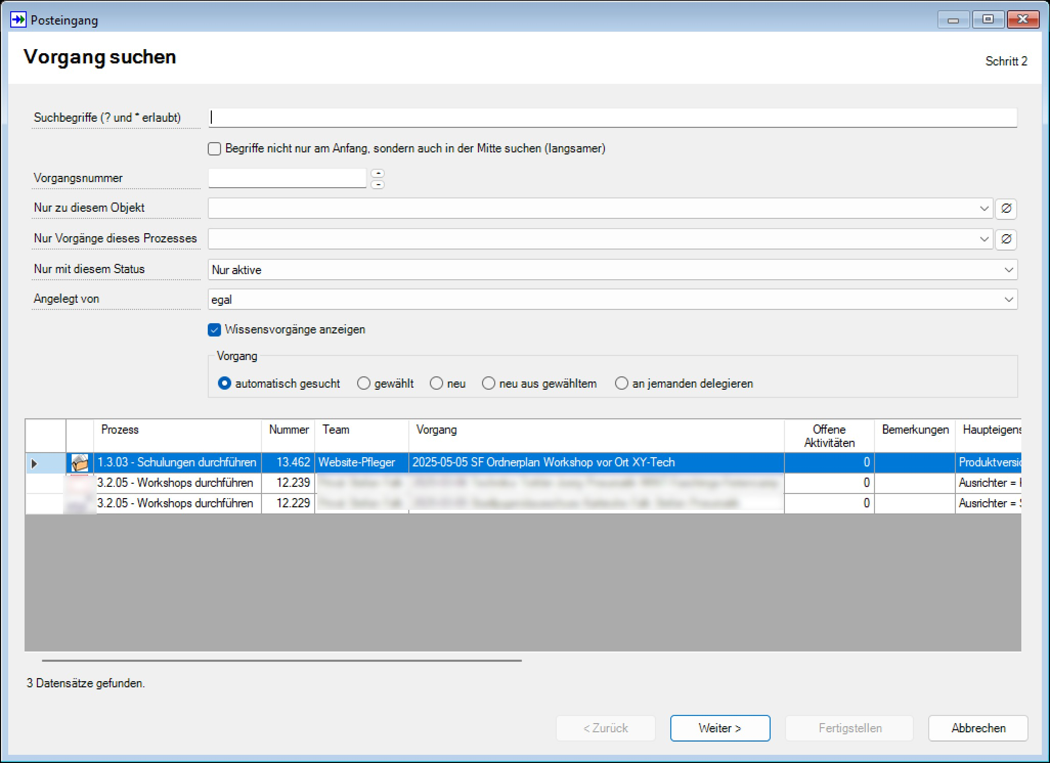Select 'gewählt' radio option
Viewport: 1050px width, 763px height.
pos(364,384)
